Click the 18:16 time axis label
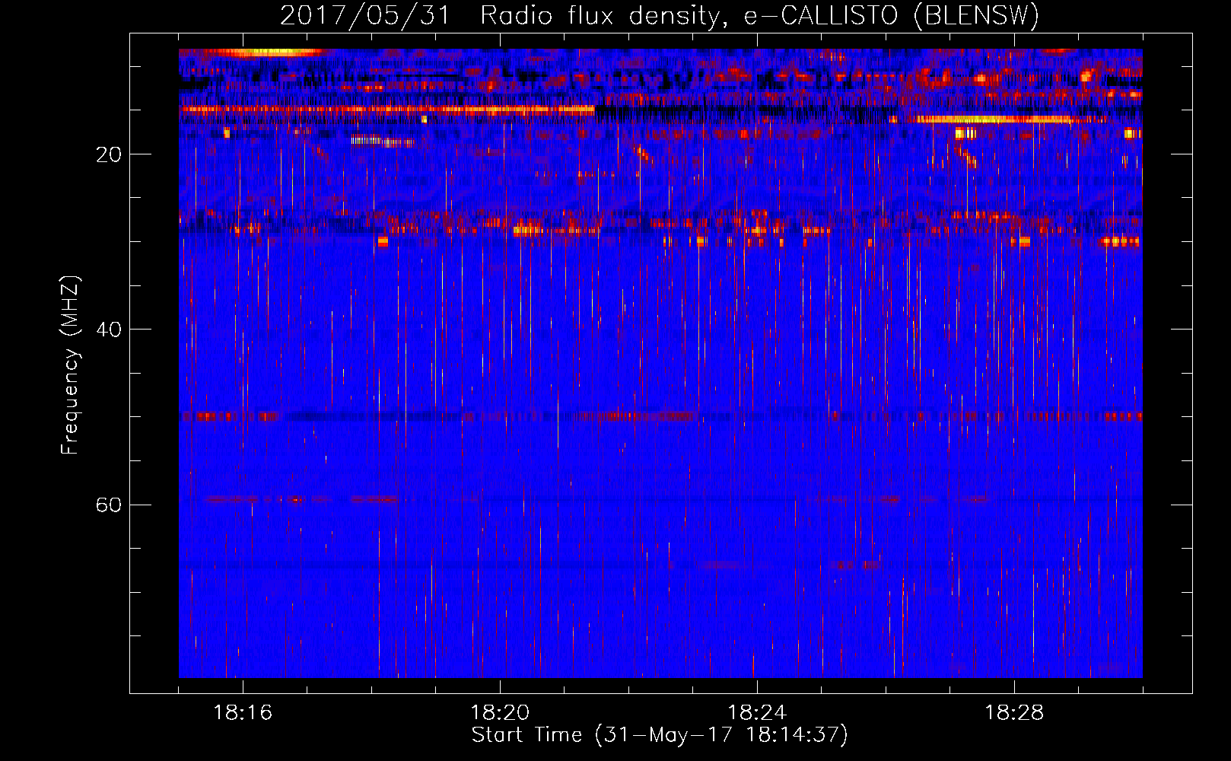The width and height of the screenshot is (1231, 761). click(x=243, y=713)
